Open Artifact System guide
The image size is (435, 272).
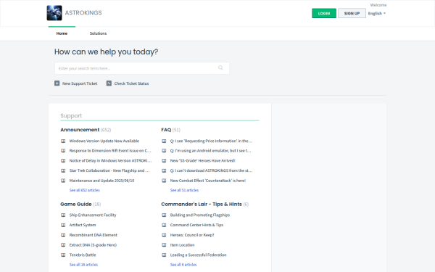(x=83, y=225)
